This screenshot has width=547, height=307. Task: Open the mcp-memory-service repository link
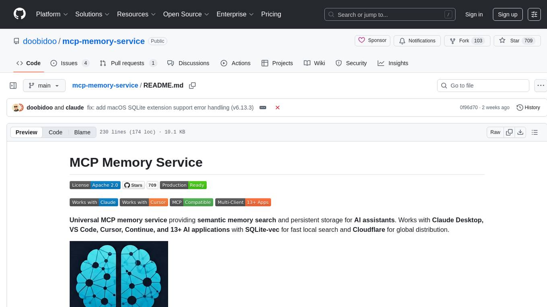point(103,41)
